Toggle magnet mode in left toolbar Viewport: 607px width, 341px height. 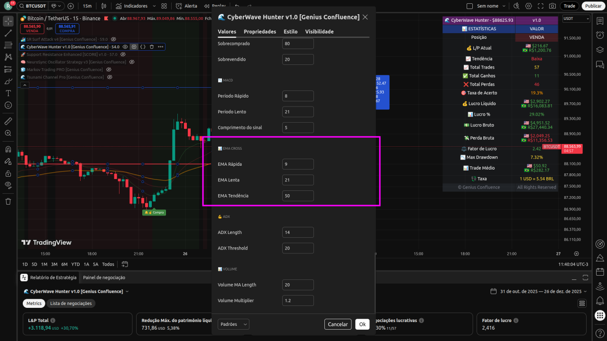[8, 149]
